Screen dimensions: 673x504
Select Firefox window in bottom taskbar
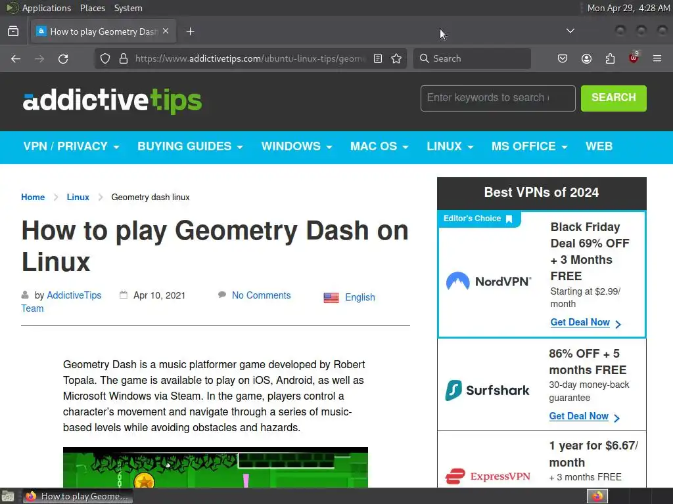pos(78,496)
